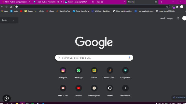186x104 pixels.
Task: Click the browser address bar
Action: click(92, 7)
